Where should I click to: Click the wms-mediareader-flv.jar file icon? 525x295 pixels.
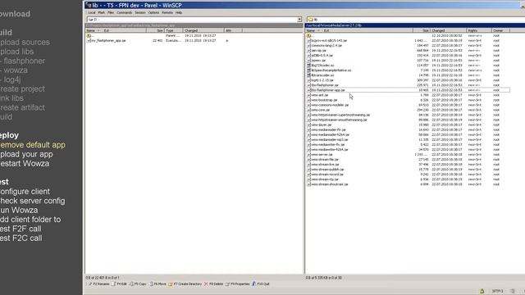pos(308,129)
